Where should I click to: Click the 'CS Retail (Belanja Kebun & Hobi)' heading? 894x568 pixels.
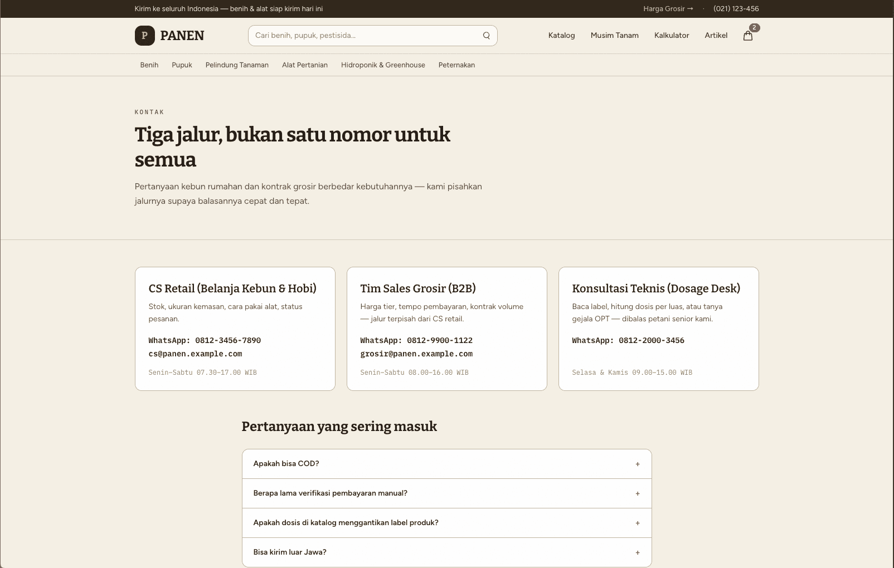(x=232, y=288)
